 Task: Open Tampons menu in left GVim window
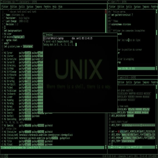[39, 7]
